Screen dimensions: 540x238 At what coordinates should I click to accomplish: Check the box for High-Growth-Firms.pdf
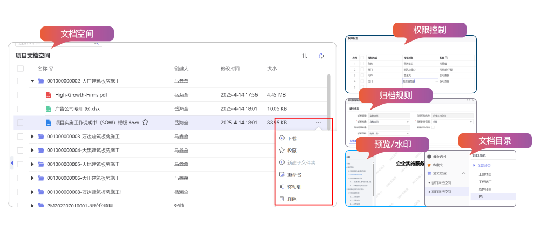[21, 95]
